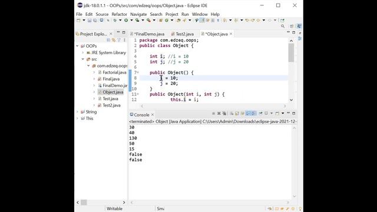Click the Open Perspective icon
The image size is (377, 212).
[x=292, y=26]
